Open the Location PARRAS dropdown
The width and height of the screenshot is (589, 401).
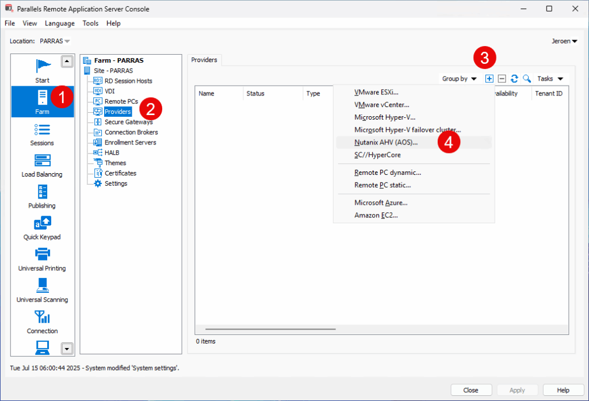(55, 41)
